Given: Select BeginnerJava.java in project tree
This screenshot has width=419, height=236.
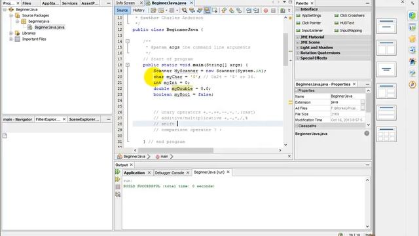Looking at the screenshot, I should point(49,28).
